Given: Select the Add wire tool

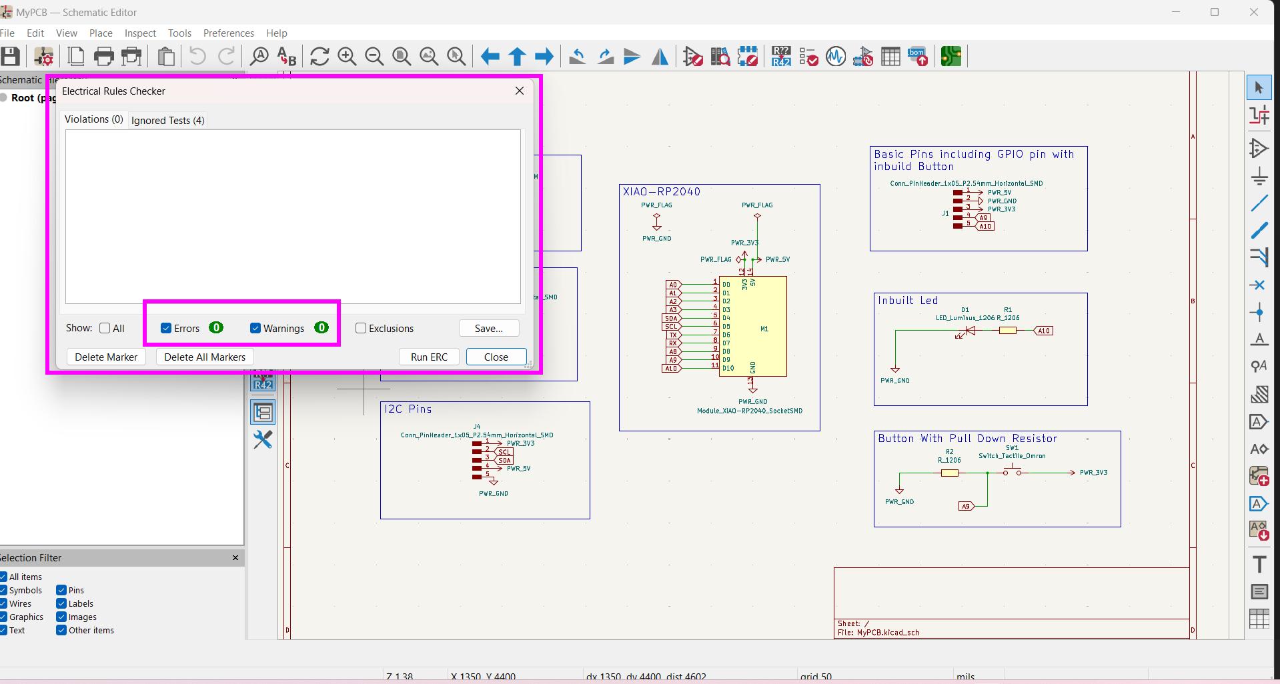Looking at the screenshot, I should coord(1259,203).
